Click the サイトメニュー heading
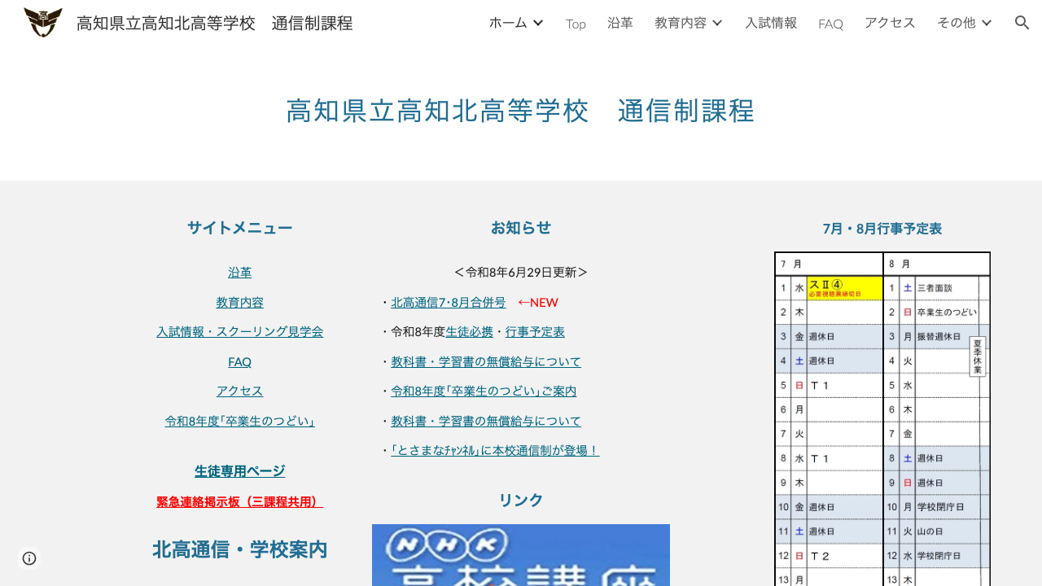This screenshot has width=1042, height=586. (x=240, y=228)
